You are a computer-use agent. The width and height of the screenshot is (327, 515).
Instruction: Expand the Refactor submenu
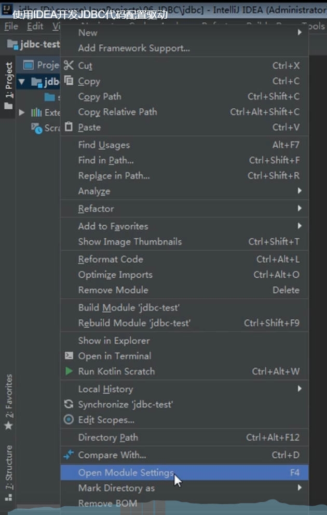coord(299,208)
